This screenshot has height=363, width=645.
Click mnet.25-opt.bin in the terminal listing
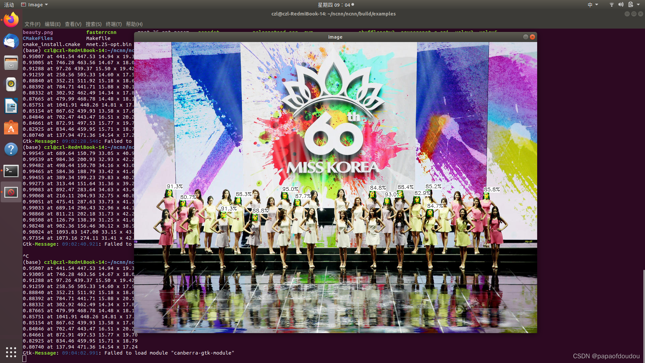pos(109,44)
